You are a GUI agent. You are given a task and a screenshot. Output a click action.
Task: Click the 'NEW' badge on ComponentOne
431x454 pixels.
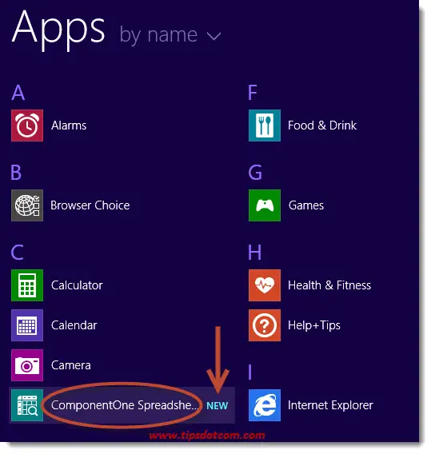(217, 406)
